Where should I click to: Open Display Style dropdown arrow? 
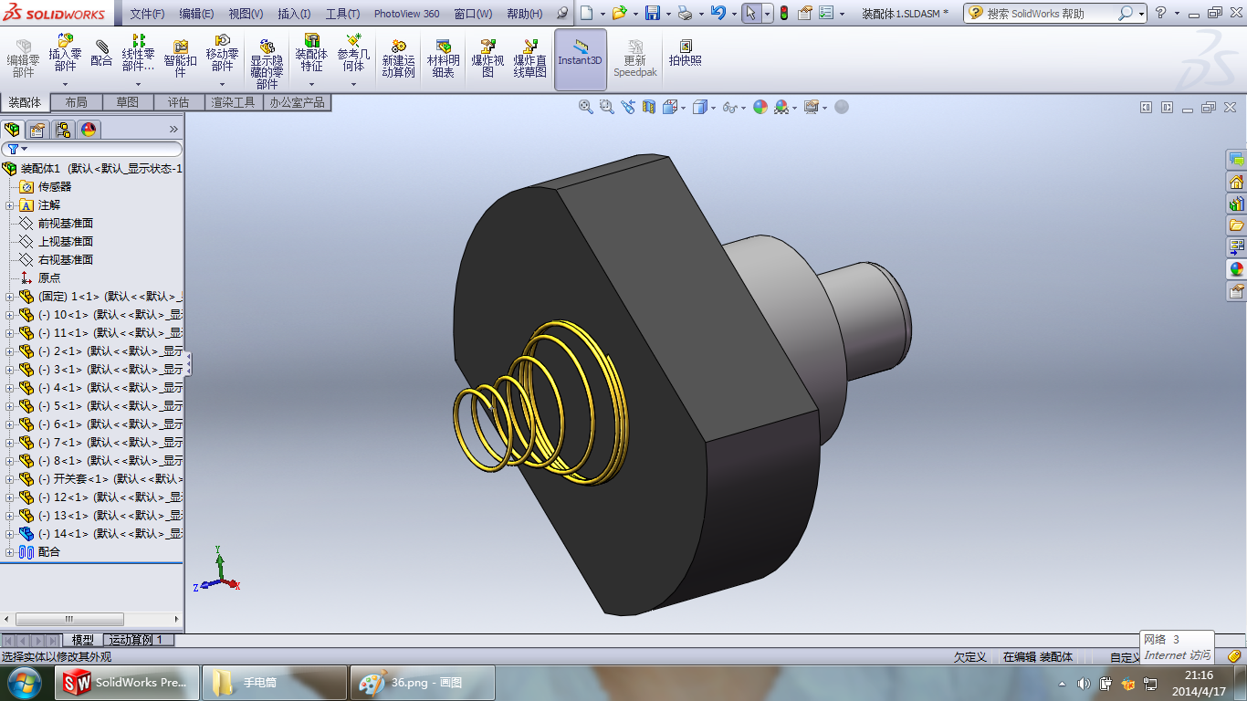[x=714, y=108]
